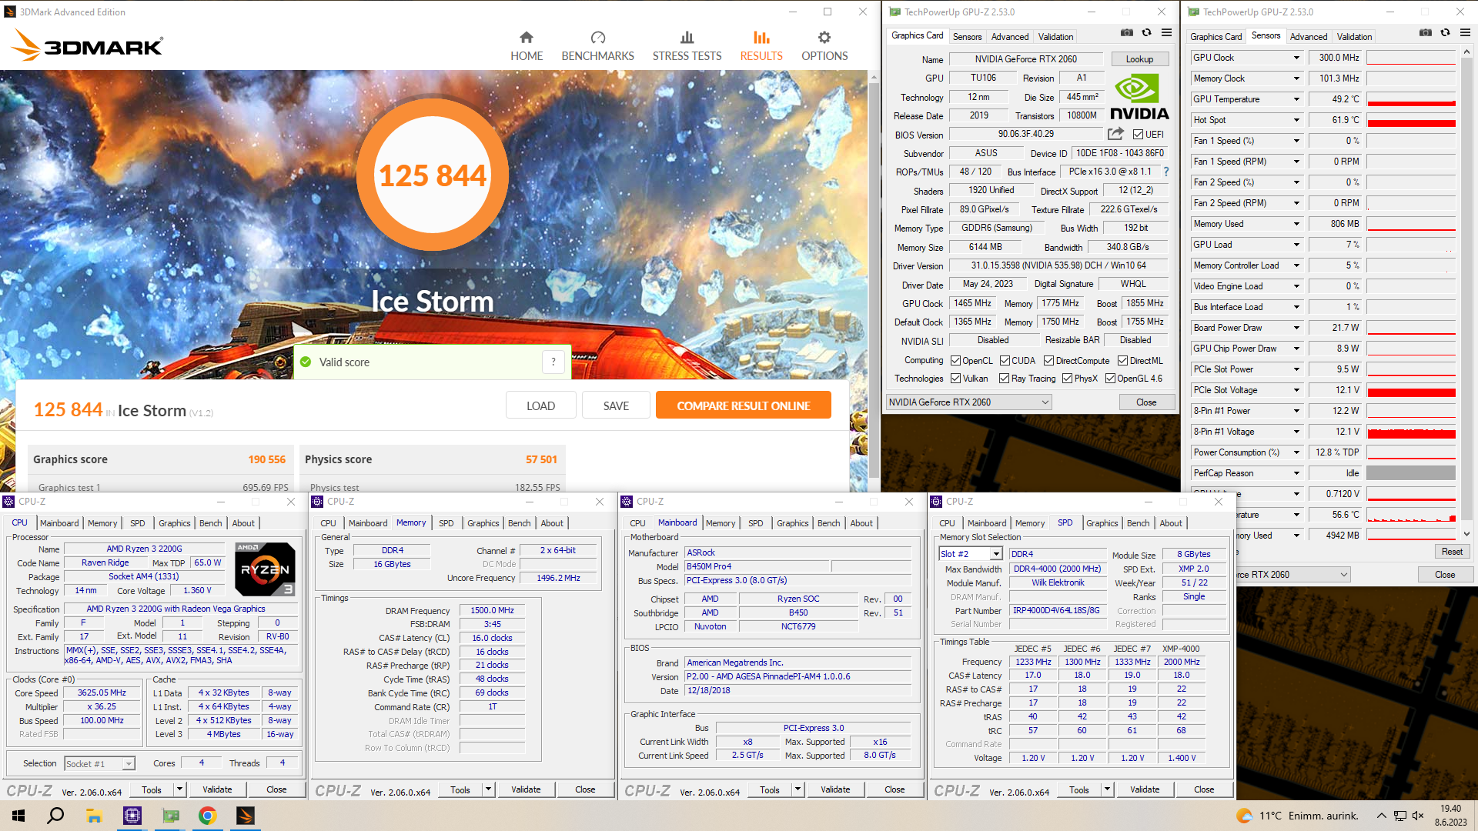Click COMPARE RESULT ONLINE button
The width and height of the screenshot is (1478, 831).
pyautogui.click(x=743, y=405)
